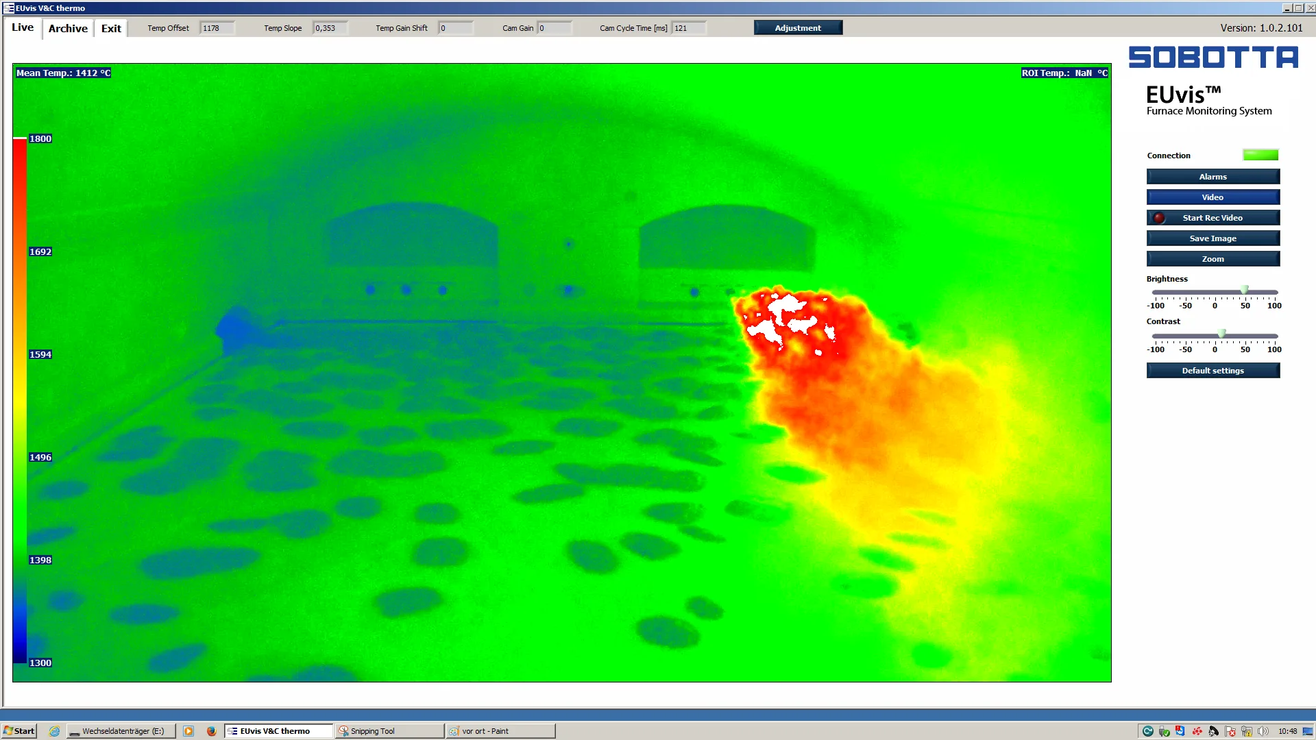The width and height of the screenshot is (1316, 740).
Task: Click Show Desktop icon in tray
Action: [1308, 731]
